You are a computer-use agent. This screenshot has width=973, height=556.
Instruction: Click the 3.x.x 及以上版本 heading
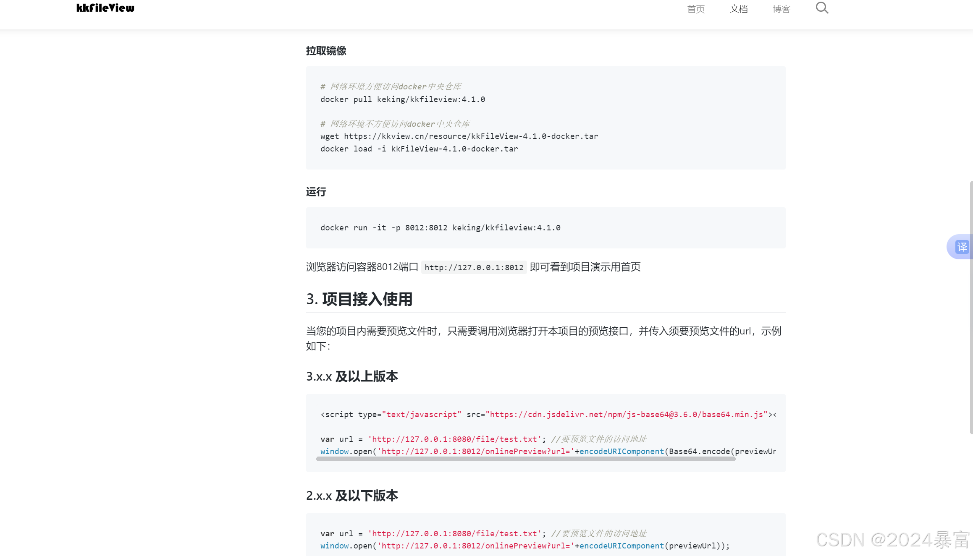coord(352,376)
